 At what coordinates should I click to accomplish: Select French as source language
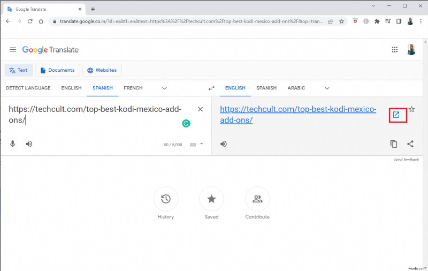pyautogui.click(x=133, y=88)
